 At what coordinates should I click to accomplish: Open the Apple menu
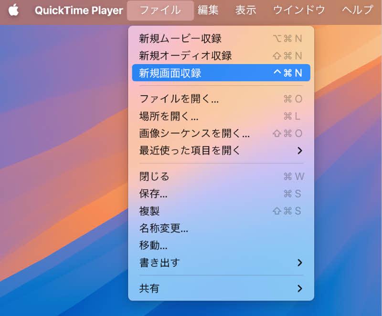(x=14, y=10)
